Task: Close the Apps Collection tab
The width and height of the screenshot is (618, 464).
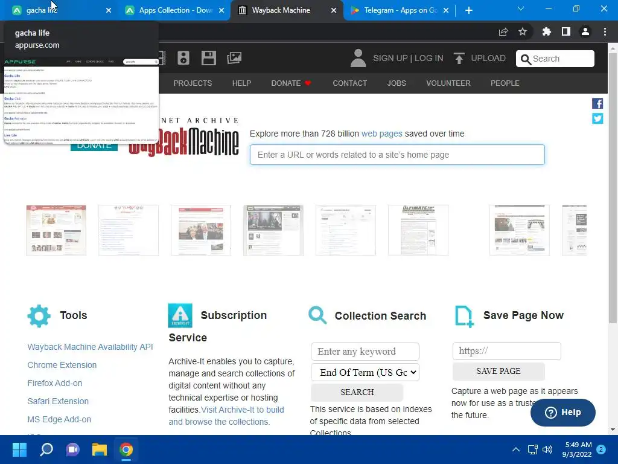Action: tap(221, 10)
